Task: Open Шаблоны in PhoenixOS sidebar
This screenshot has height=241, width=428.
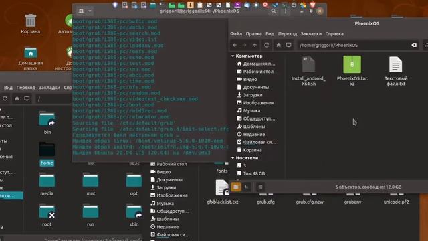Action: tap(251, 127)
